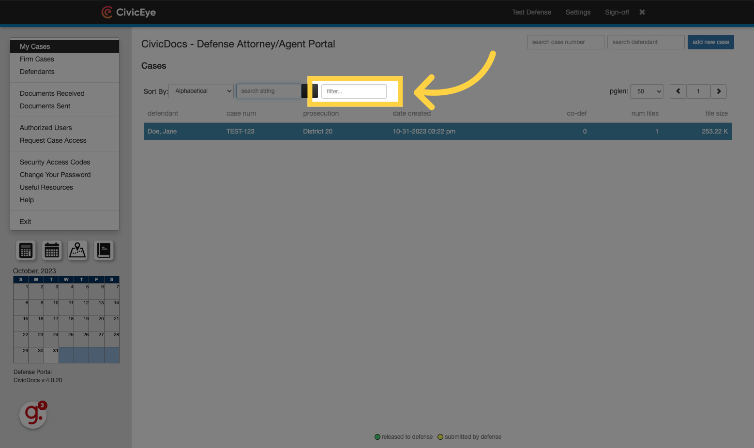754x448 pixels.
Task: Click Sign-off in top bar
Action: 617,12
